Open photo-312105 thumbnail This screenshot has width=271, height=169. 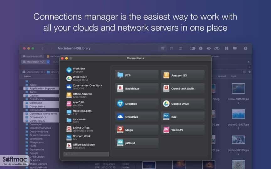(238, 140)
